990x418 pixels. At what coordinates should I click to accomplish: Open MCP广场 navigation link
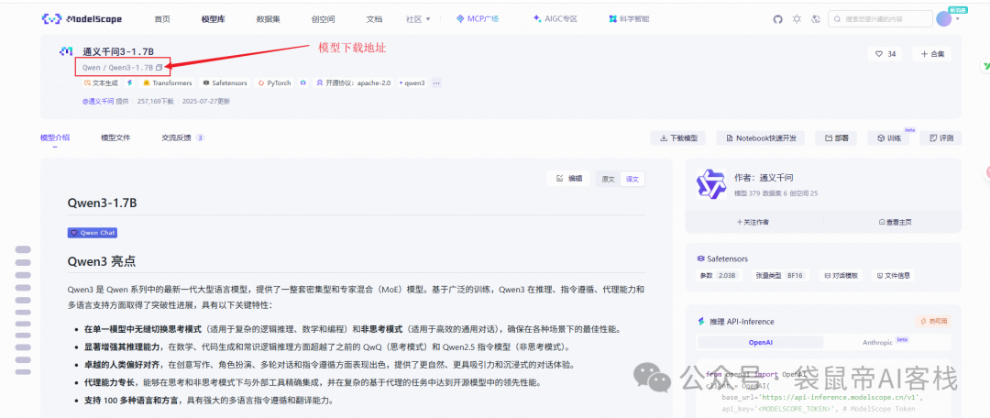pyautogui.click(x=478, y=19)
